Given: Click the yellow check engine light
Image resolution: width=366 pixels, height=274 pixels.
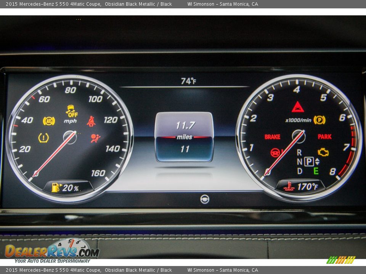Looking at the screenshot, I should click(323, 152).
